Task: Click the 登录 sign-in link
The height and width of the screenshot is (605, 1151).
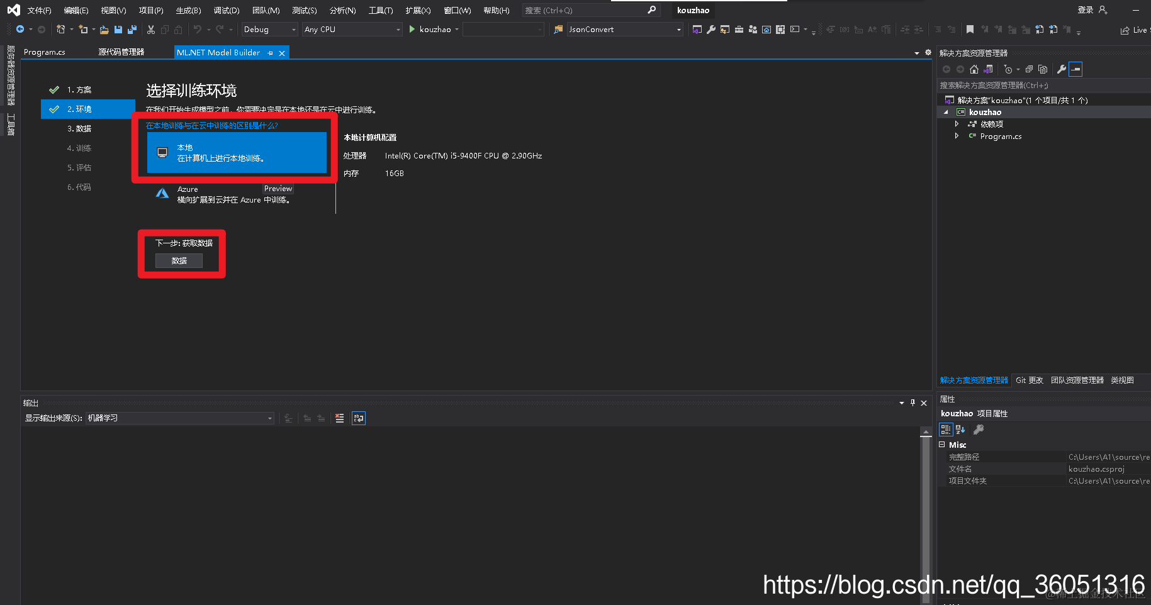Action: (1086, 10)
